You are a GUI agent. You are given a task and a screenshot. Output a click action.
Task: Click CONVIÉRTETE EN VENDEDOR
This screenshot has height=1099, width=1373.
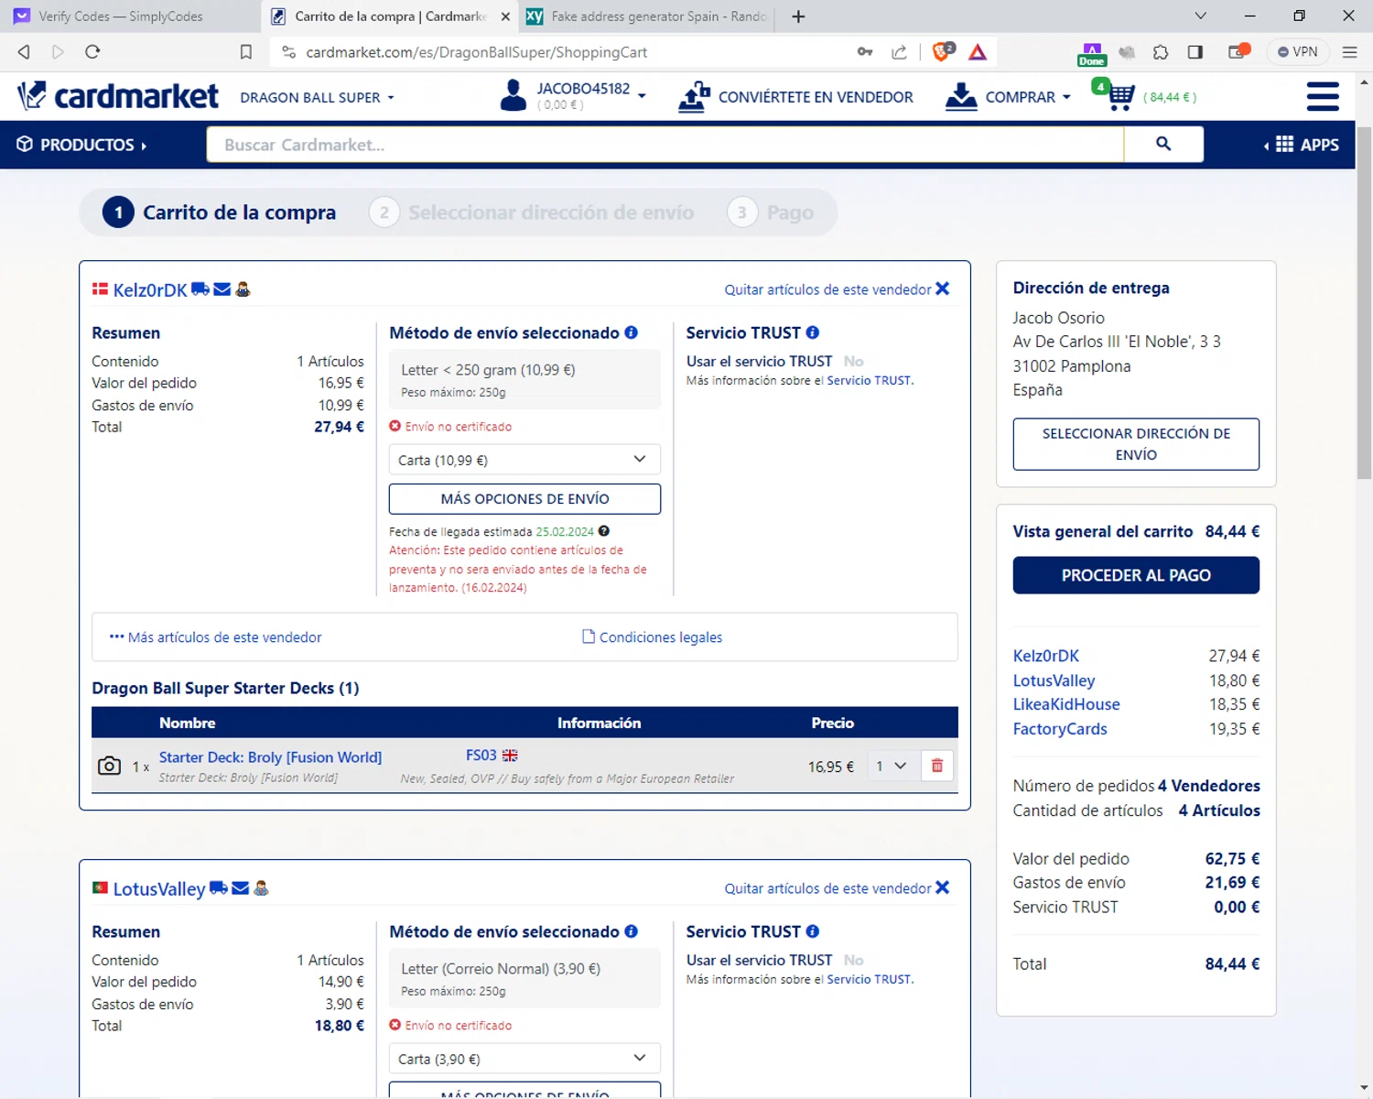coord(795,96)
